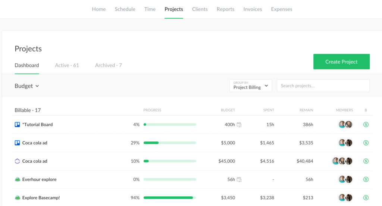This screenshot has width=382, height=206.
Task: Click the MEMBERS column header
Action: [344, 110]
